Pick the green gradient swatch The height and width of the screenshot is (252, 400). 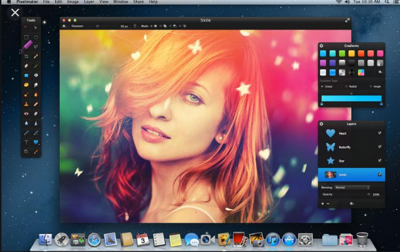(x=342, y=53)
